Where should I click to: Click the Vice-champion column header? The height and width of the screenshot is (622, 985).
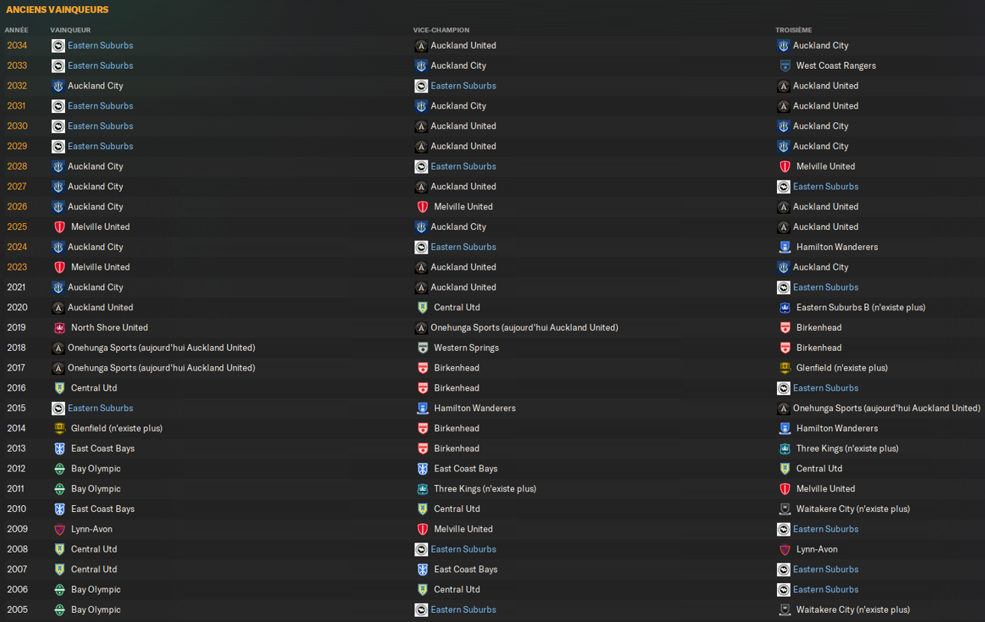coord(441,30)
